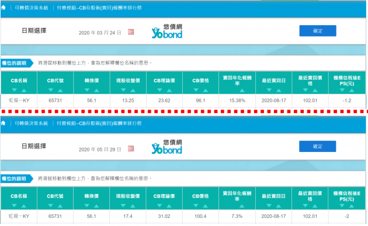368x226 pixels.
Task: Select the 7.3% 賣回年化報酬率 cell
Action: click(x=237, y=216)
